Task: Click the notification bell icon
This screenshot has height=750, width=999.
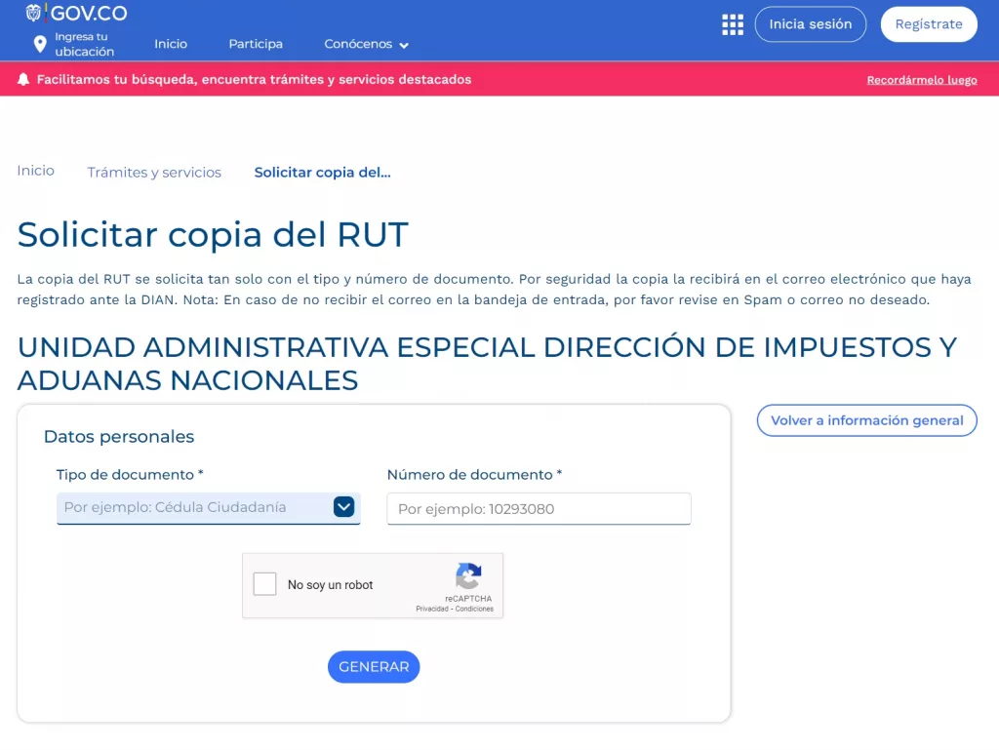Action: (x=23, y=80)
